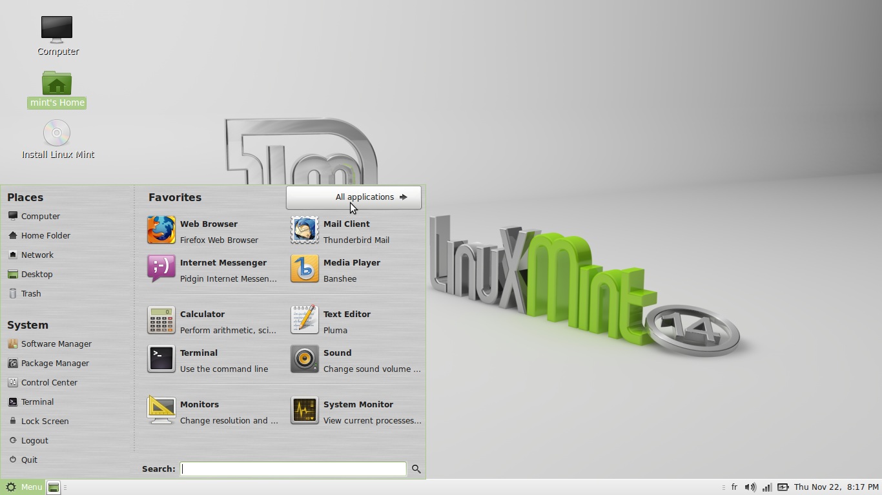Click the fr keyboard layout indicator

tap(734, 487)
